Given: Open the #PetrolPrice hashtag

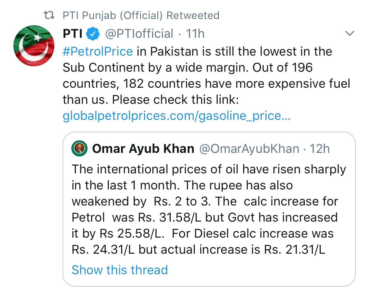Looking at the screenshot, I should (98, 51).
